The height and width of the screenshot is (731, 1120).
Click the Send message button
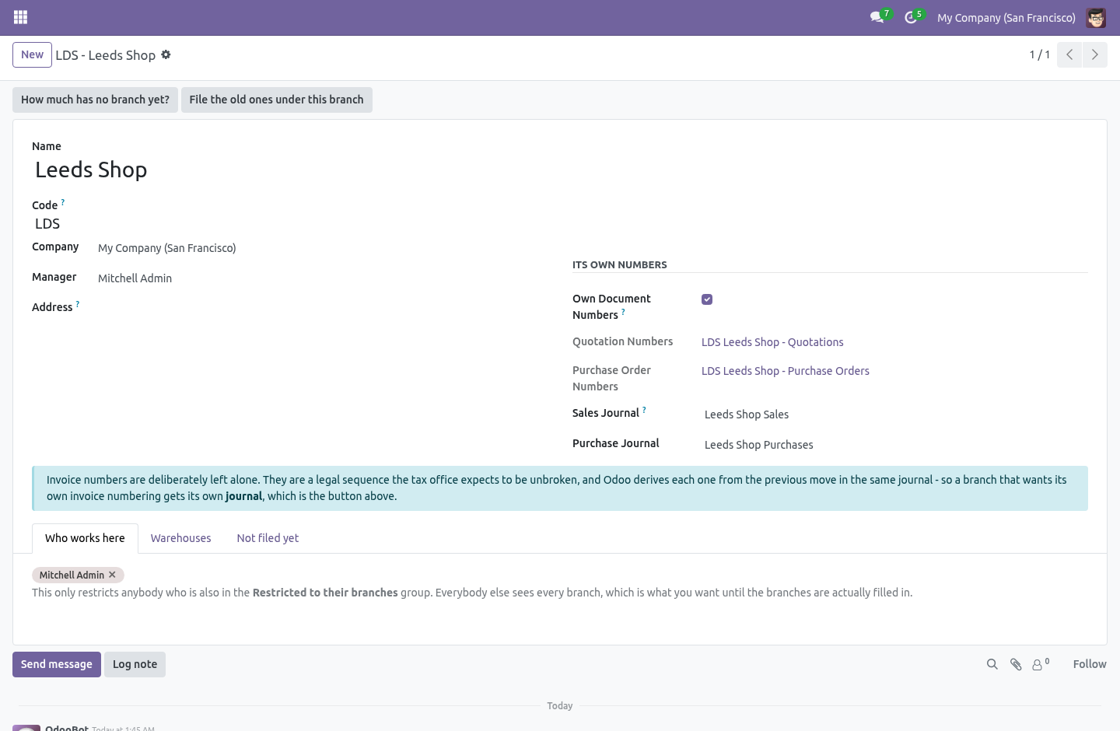pos(57,664)
